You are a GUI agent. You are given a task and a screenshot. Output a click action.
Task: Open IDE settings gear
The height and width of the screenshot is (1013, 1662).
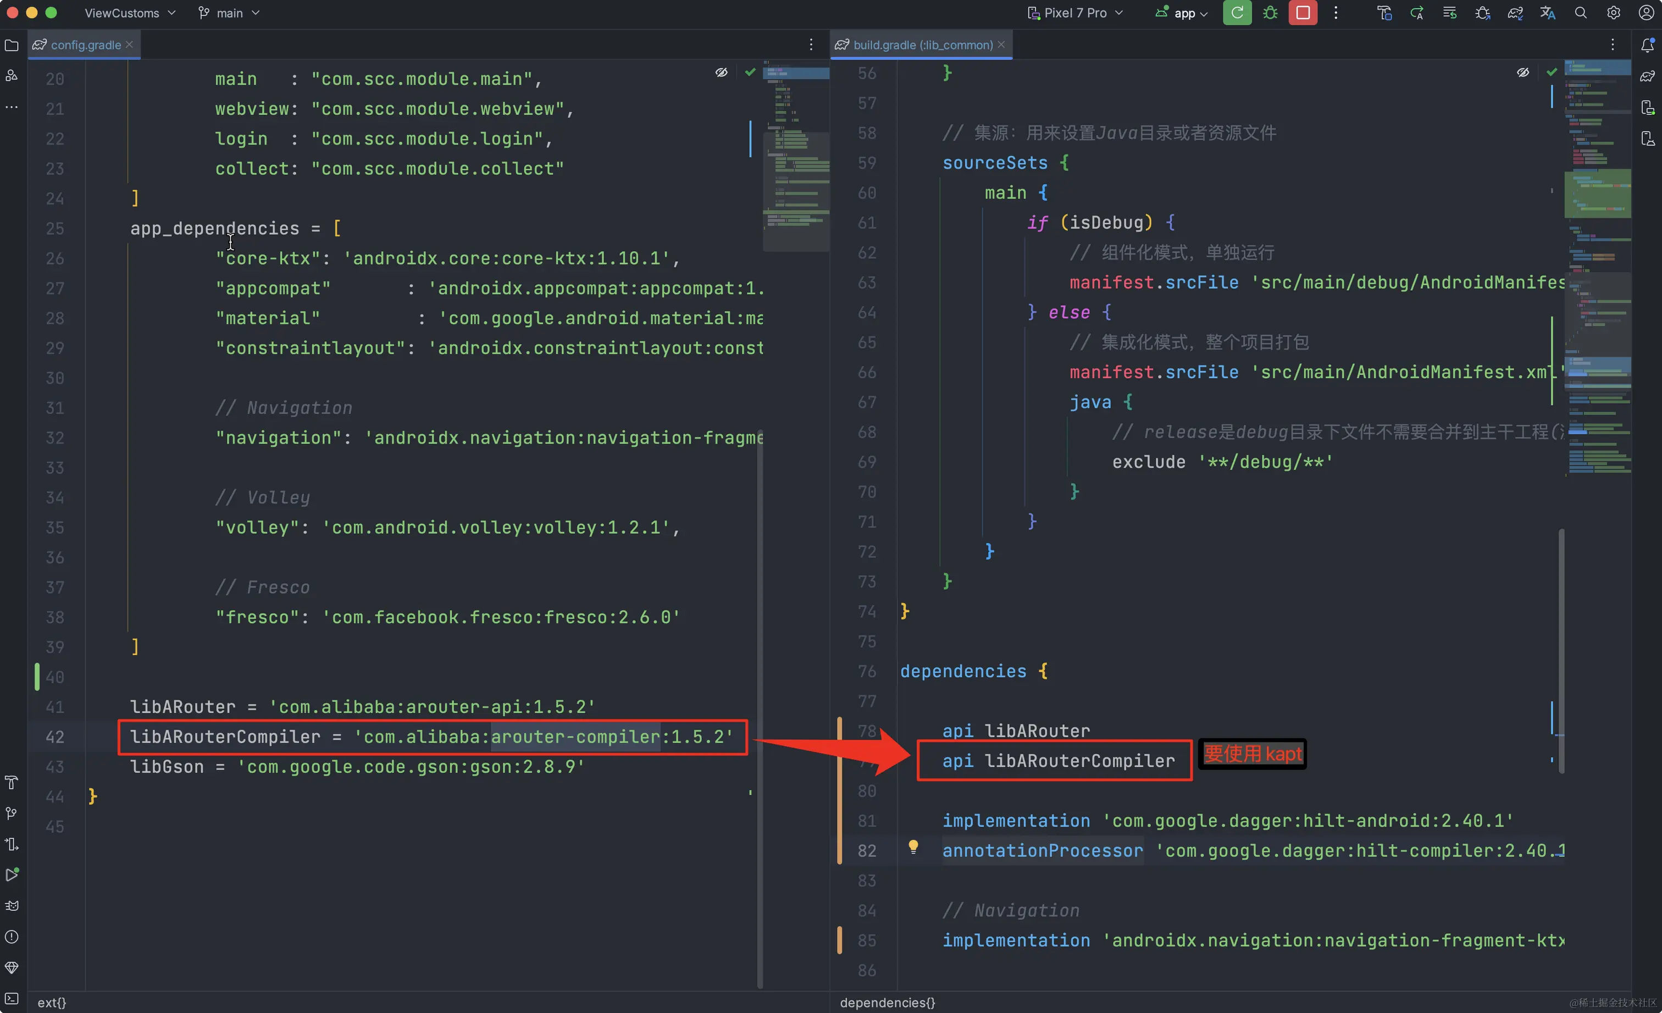point(1614,13)
